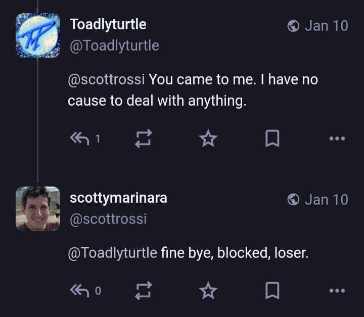Bookmark Toadlyturtle's post
This screenshot has width=364, height=317.
coord(272,138)
